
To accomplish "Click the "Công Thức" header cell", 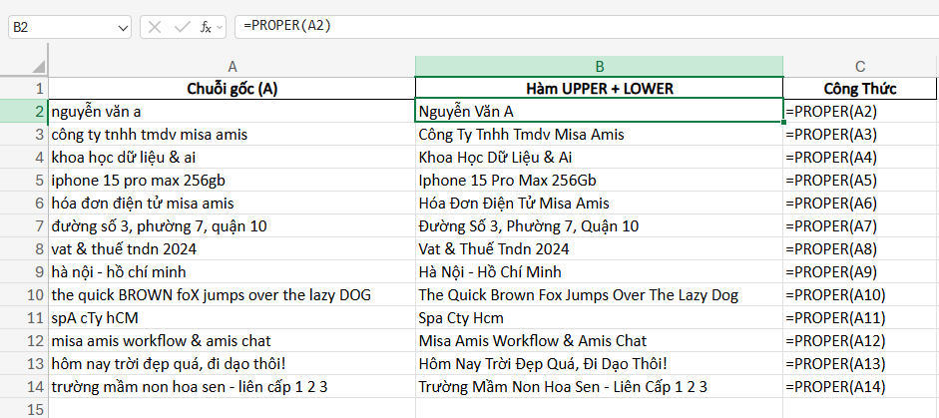I will [860, 89].
